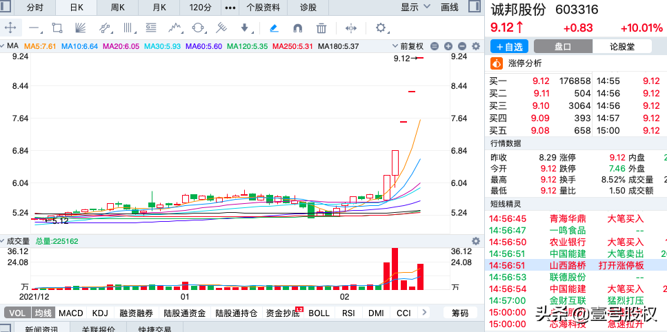This screenshot has width=667, height=332.
Task: Select the KDJ indicator tab
Action: (101, 313)
